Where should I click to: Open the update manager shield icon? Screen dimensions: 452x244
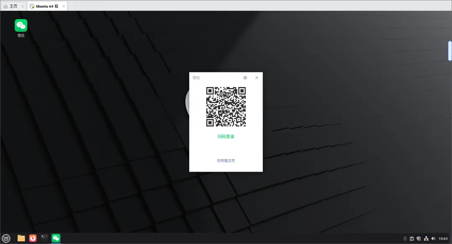tap(419, 239)
